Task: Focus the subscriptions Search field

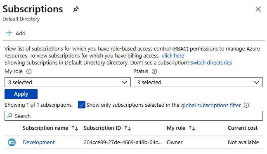Action: click(134, 116)
